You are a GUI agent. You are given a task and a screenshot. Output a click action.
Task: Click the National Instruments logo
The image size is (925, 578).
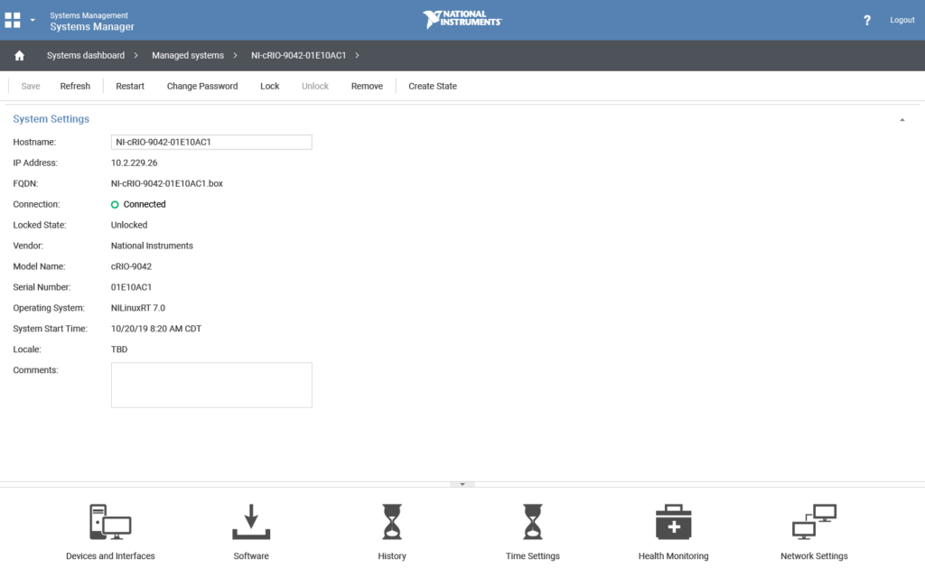462,19
